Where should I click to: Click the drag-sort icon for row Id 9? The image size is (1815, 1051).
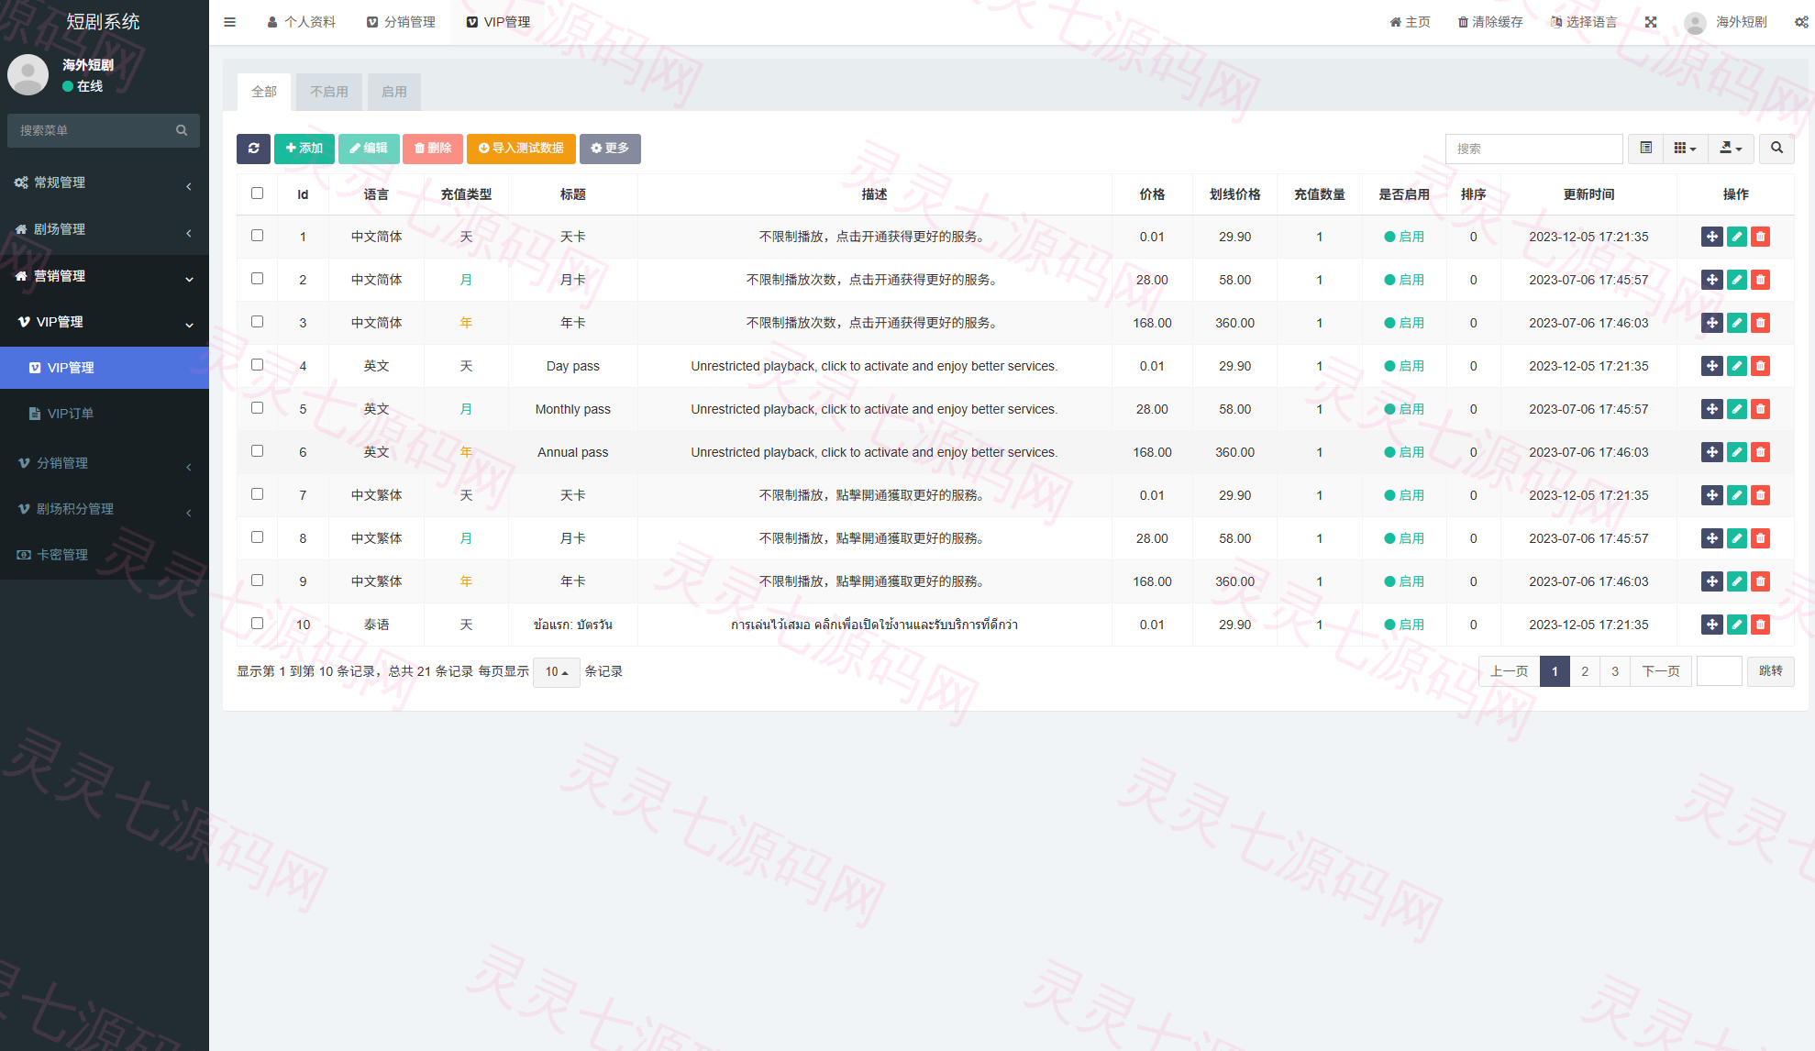tap(1711, 581)
